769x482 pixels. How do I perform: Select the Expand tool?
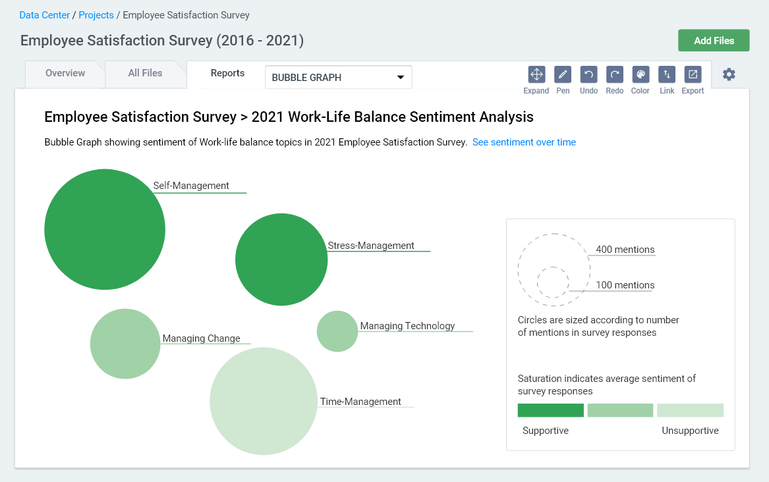pos(536,74)
